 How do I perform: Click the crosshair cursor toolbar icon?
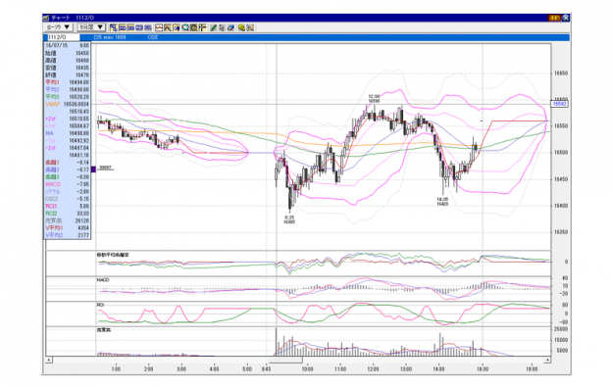203,27
